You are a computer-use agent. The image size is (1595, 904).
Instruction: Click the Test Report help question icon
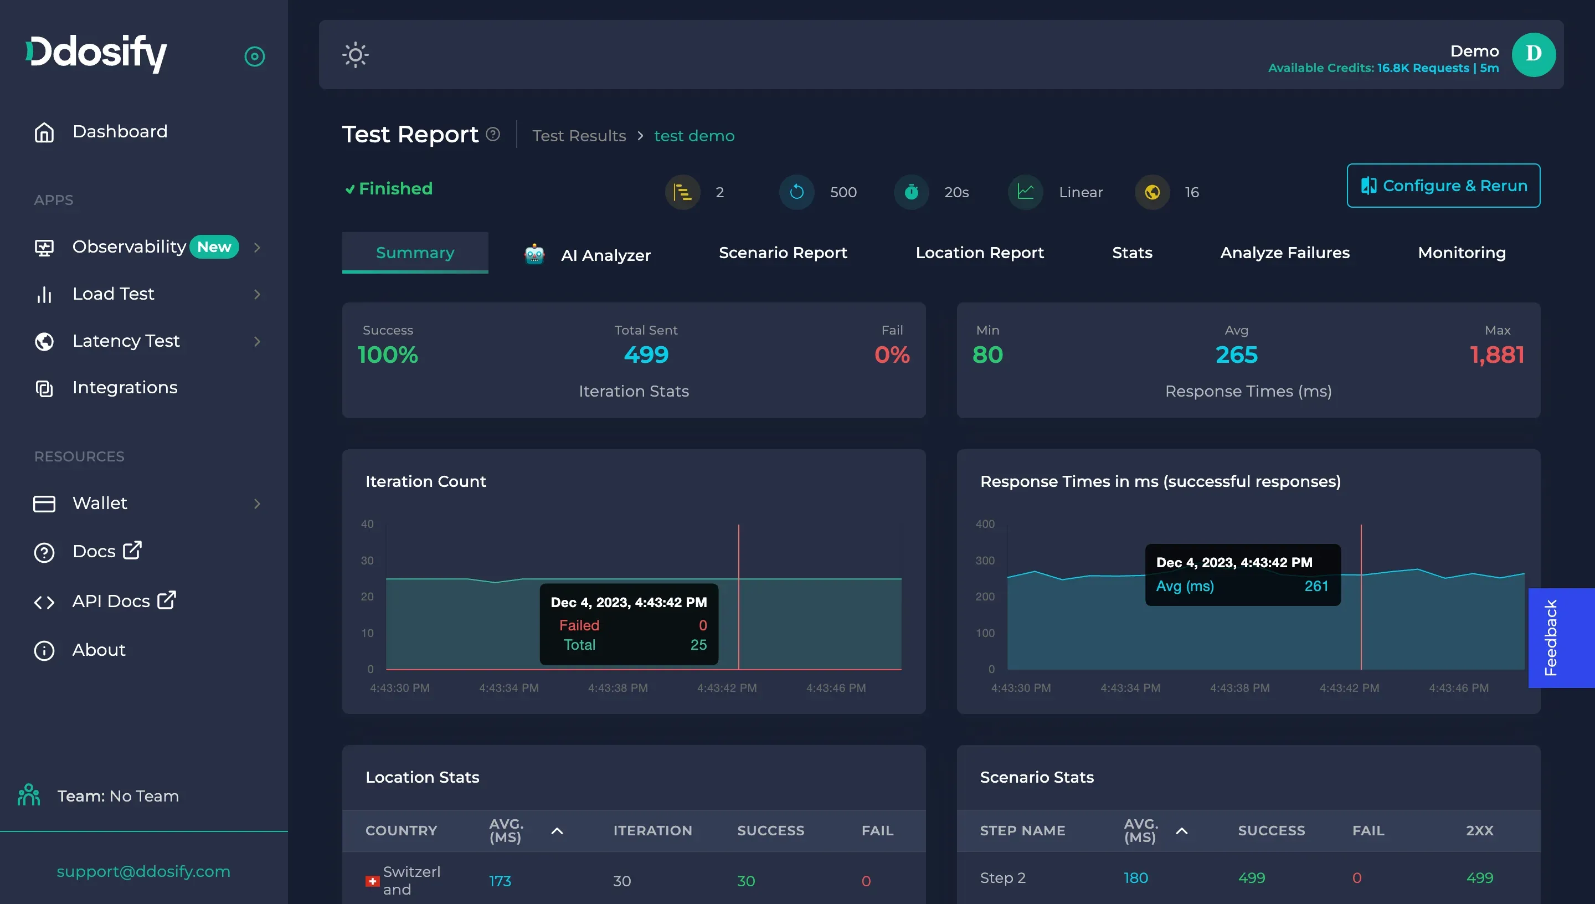(x=493, y=134)
